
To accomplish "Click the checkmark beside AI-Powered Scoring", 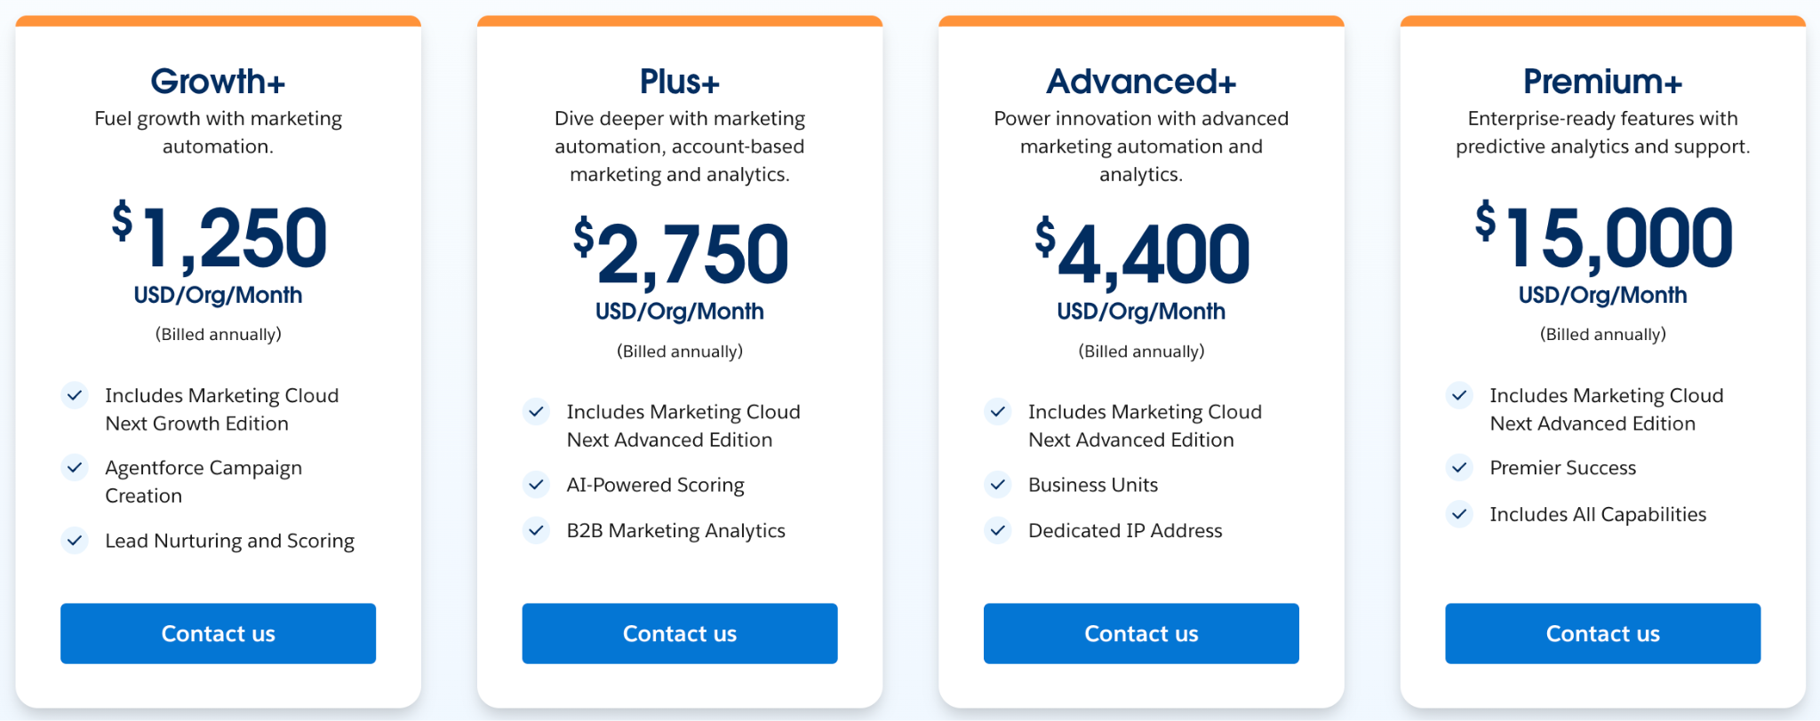I will 537,485.
